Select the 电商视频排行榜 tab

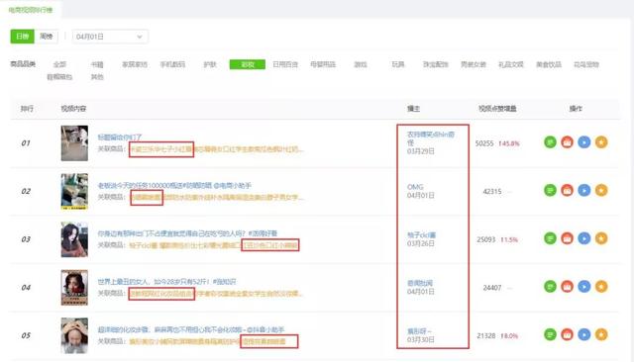click(31, 10)
